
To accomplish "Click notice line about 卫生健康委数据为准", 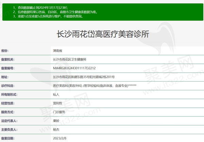I will (x=55, y=12).
